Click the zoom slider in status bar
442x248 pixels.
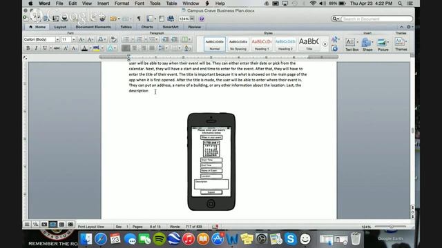pyautogui.click(x=392, y=227)
